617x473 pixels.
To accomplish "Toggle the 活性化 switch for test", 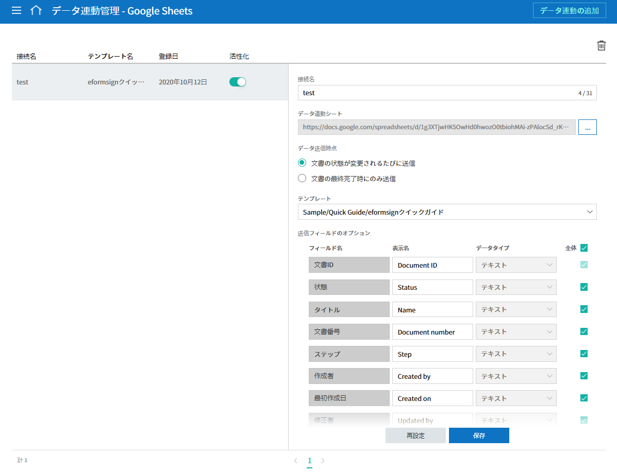I will pos(238,82).
